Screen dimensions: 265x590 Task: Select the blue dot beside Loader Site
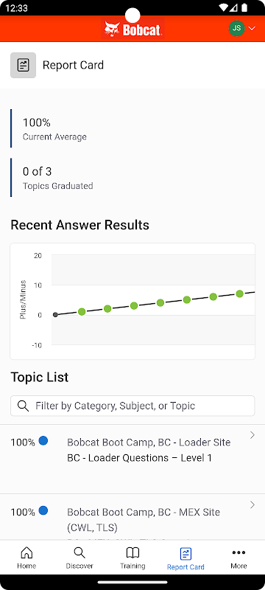pyautogui.click(x=43, y=440)
